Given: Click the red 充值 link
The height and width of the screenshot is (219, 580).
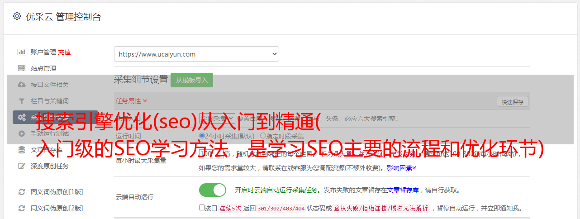Looking at the screenshot, I should click(64, 52).
